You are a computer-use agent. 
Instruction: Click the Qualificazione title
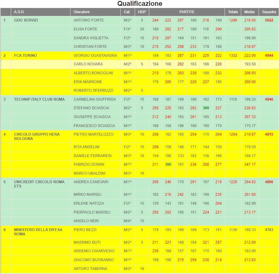point(140,4)
